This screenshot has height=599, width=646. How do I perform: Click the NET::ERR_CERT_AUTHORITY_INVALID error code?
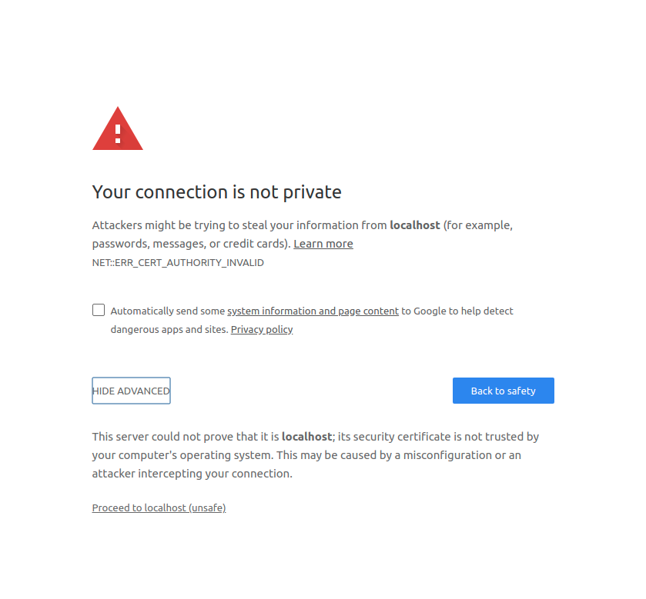click(x=178, y=263)
